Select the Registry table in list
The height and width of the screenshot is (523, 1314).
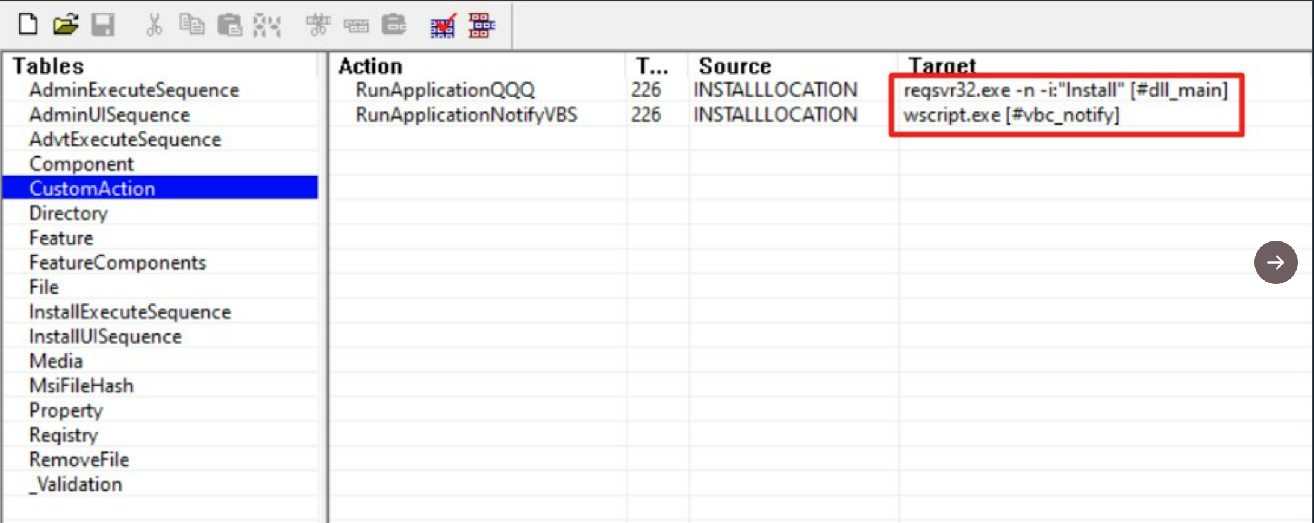[63, 435]
